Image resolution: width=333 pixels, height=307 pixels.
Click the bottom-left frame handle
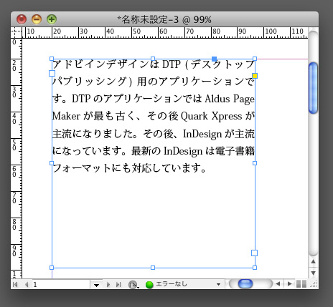pos(52,268)
